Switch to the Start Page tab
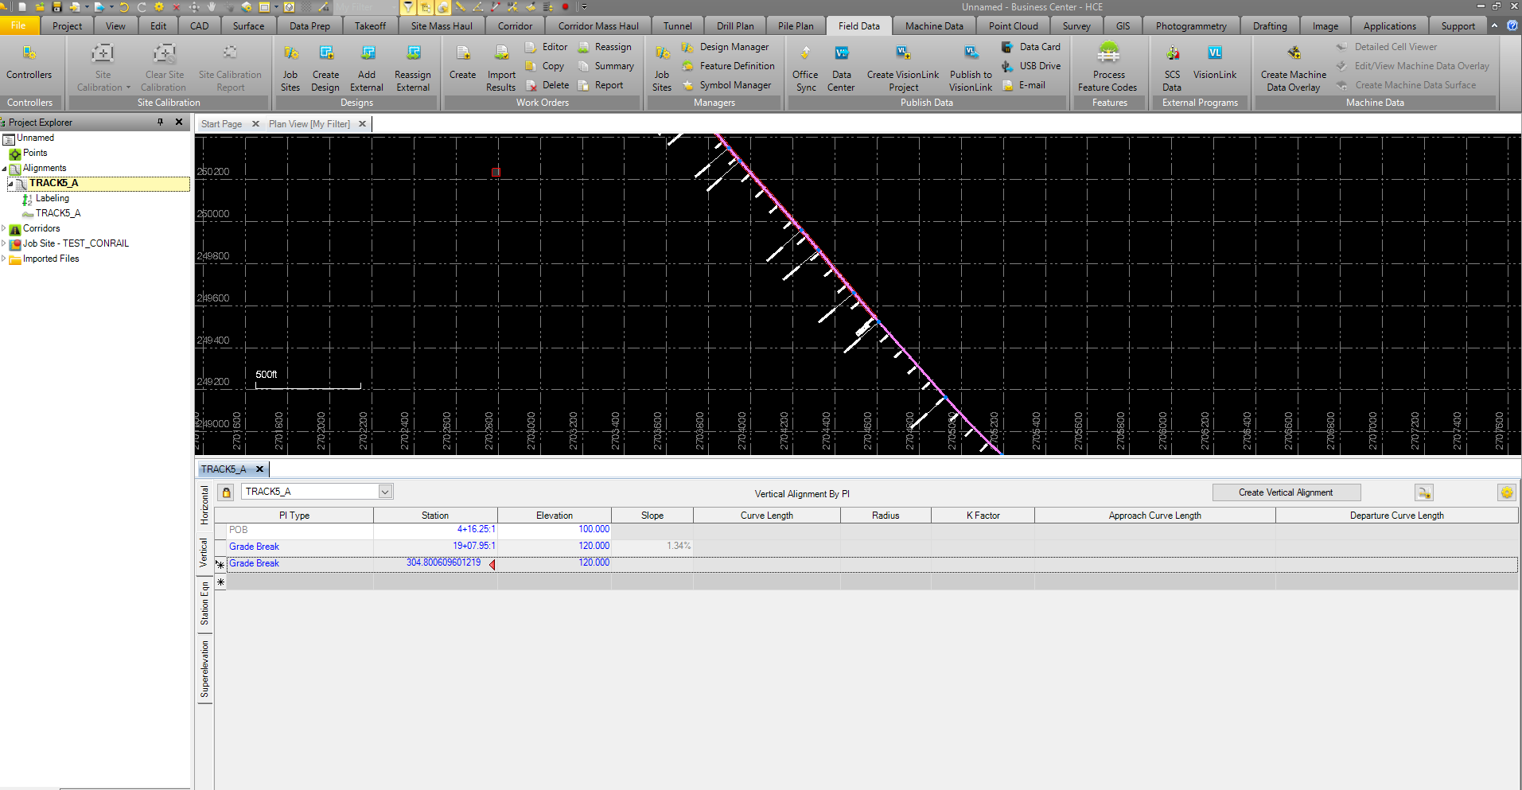Image resolution: width=1522 pixels, height=790 pixels. [220, 123]
